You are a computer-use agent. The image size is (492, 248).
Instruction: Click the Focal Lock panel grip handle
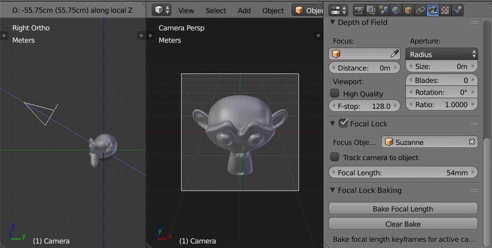(x=474, y=124)
